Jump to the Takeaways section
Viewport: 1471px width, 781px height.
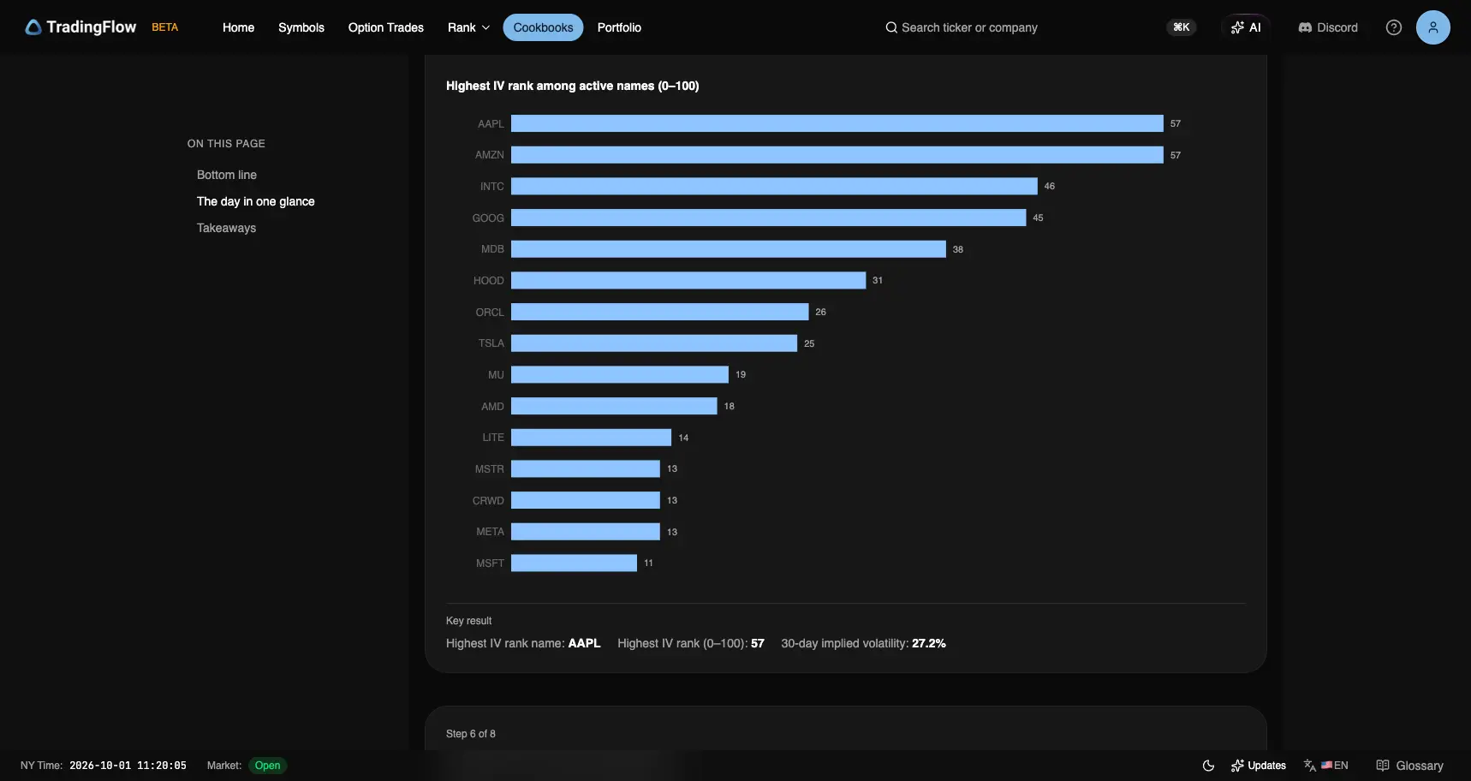226,228
